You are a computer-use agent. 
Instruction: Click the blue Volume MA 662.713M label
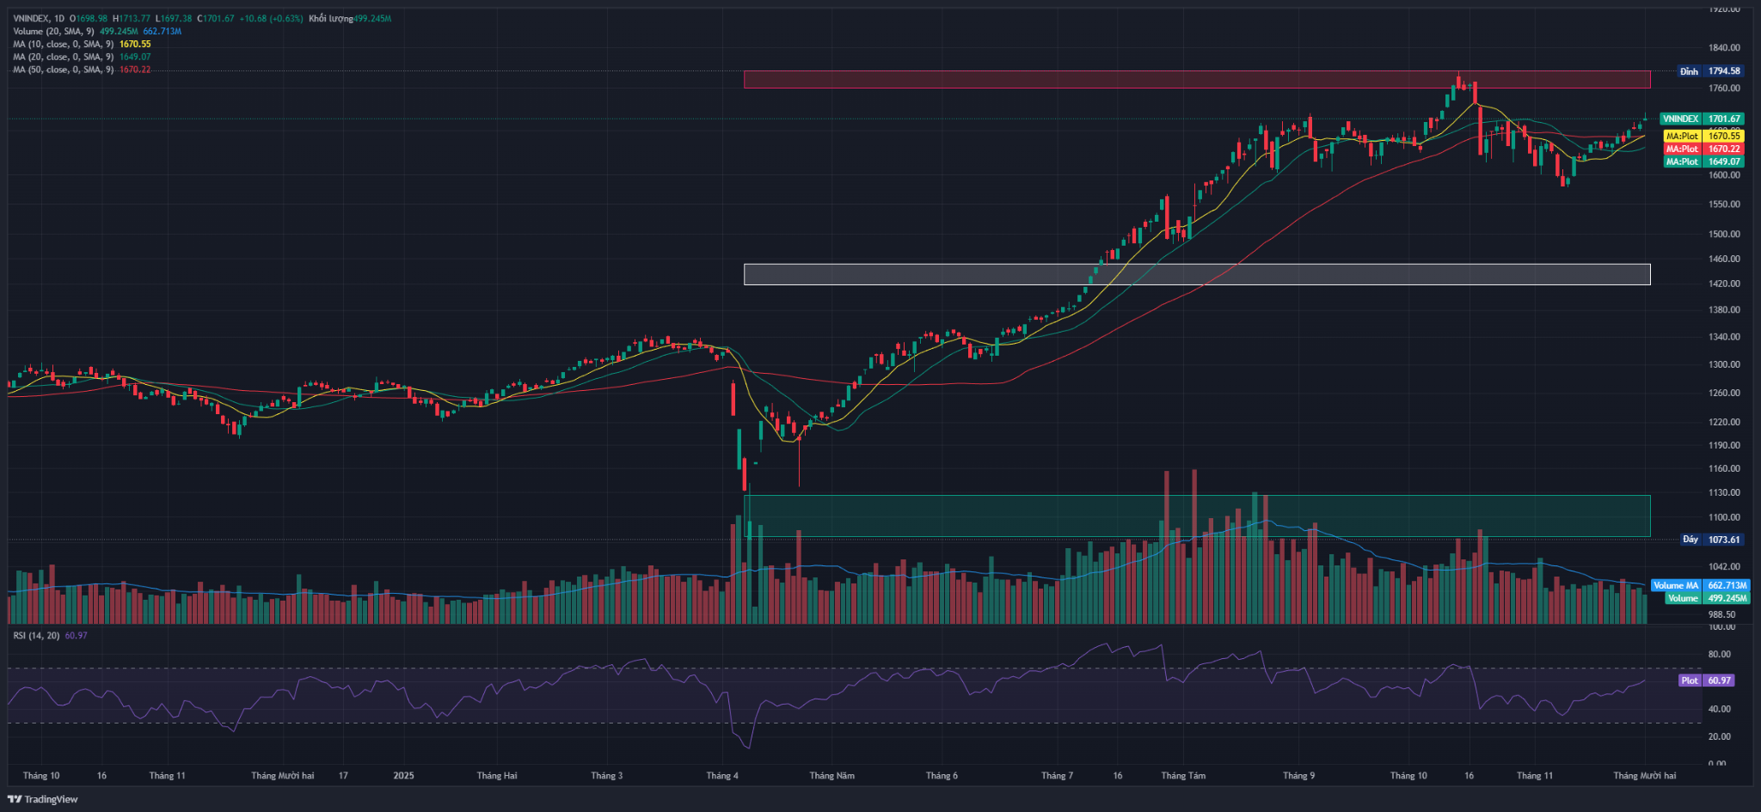pos(1699,585)
